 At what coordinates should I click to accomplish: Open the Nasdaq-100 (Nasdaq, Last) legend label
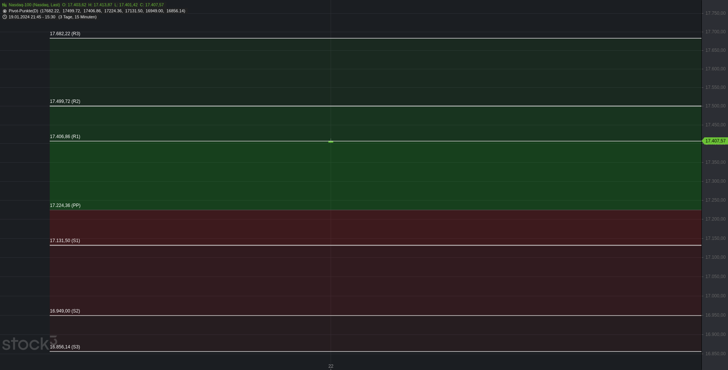tap(34, 5)
